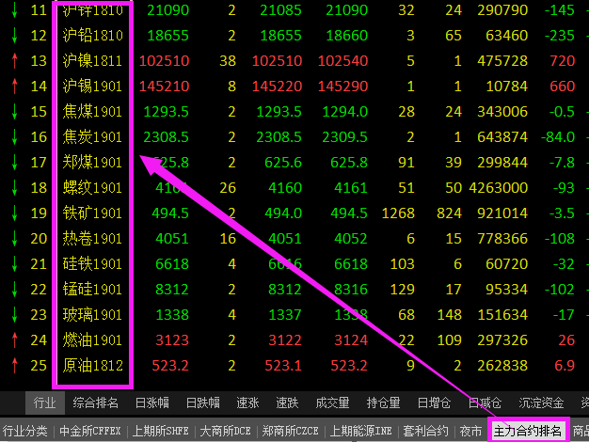Select the 上期能源INE tab
The height and width of the screenshot is (442, 589).
click(x=361, y=431)
